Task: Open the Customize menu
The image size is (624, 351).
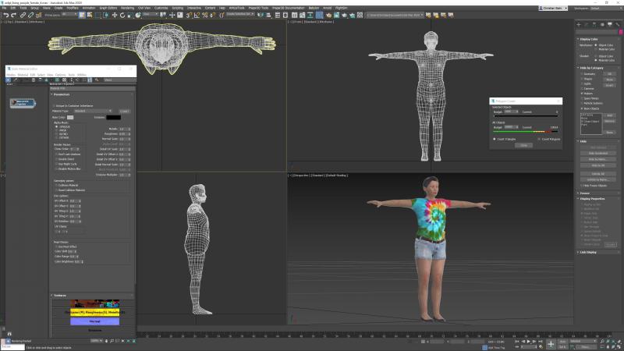Action: (161, 8)
